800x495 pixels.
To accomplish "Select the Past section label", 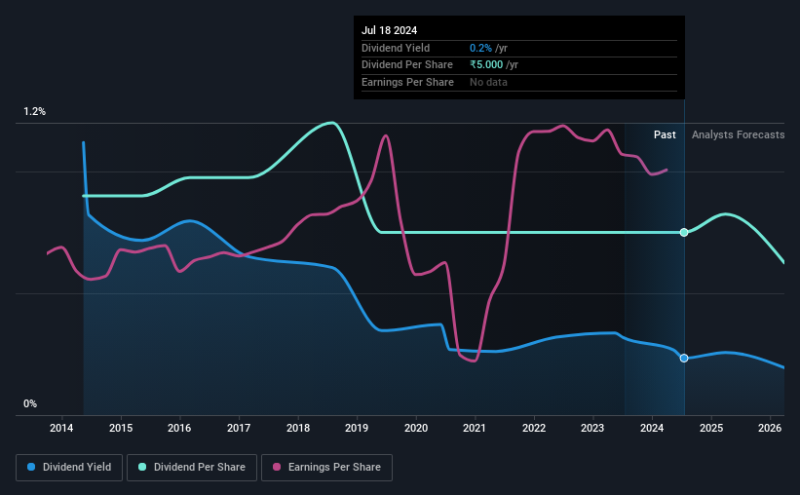I will tap(665, 134).
